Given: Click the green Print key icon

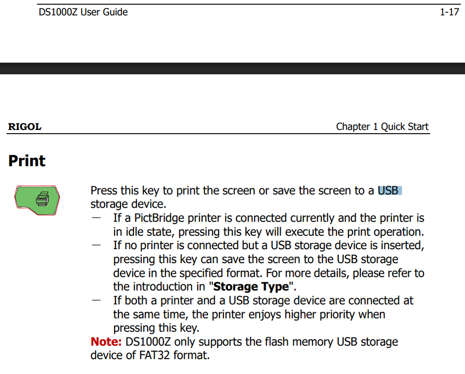Looking at the screenshot, I should 38,200.
